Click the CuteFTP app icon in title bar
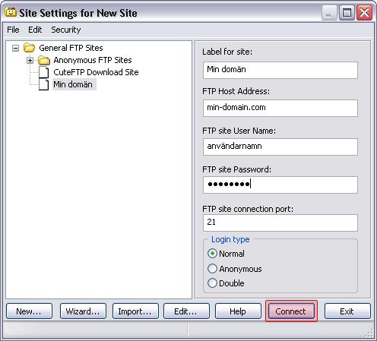The width and height of the screenshot is (377, 341). (11, 12)
